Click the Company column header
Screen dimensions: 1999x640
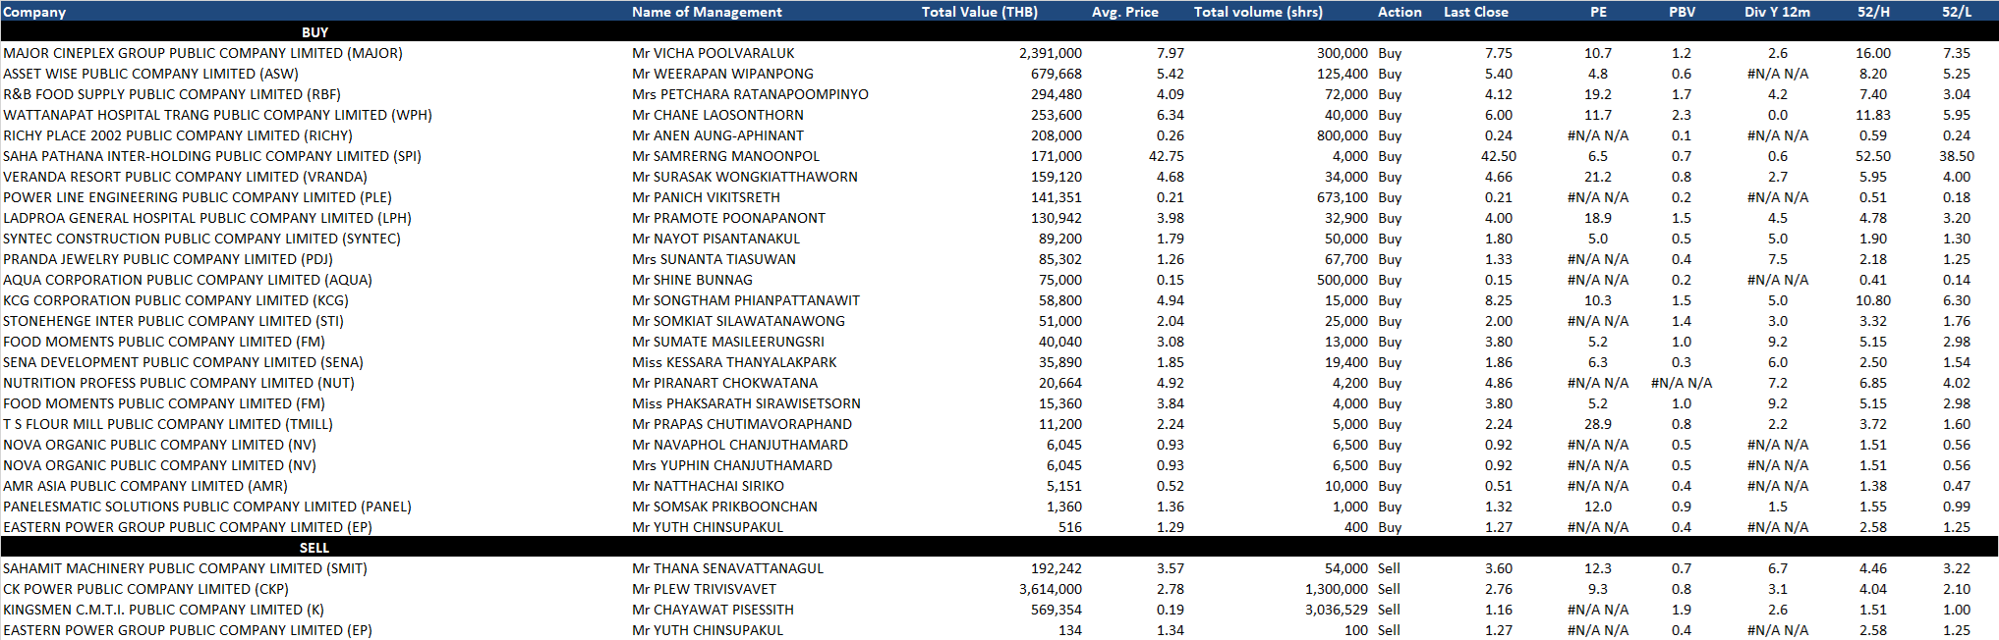[34, 12]
